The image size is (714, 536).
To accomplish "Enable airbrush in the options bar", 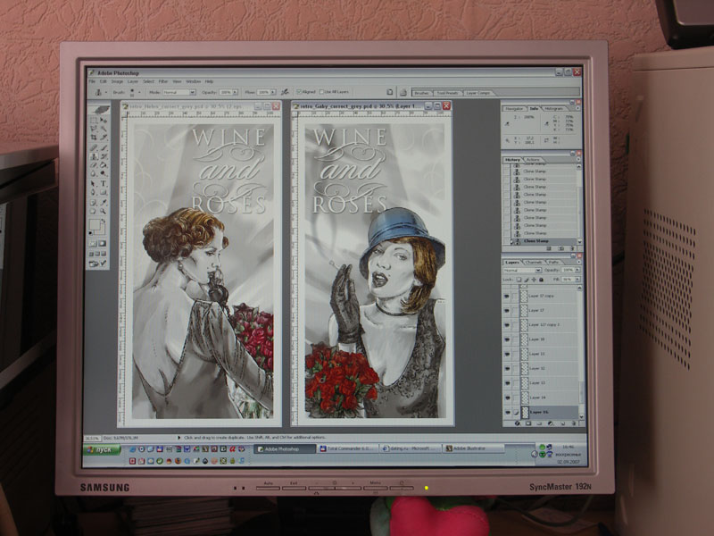I will 285,92.
